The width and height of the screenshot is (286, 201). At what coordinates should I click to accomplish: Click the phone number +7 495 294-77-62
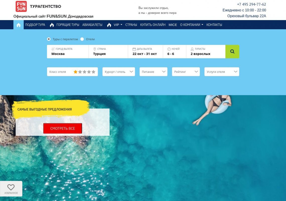(251, 4)
